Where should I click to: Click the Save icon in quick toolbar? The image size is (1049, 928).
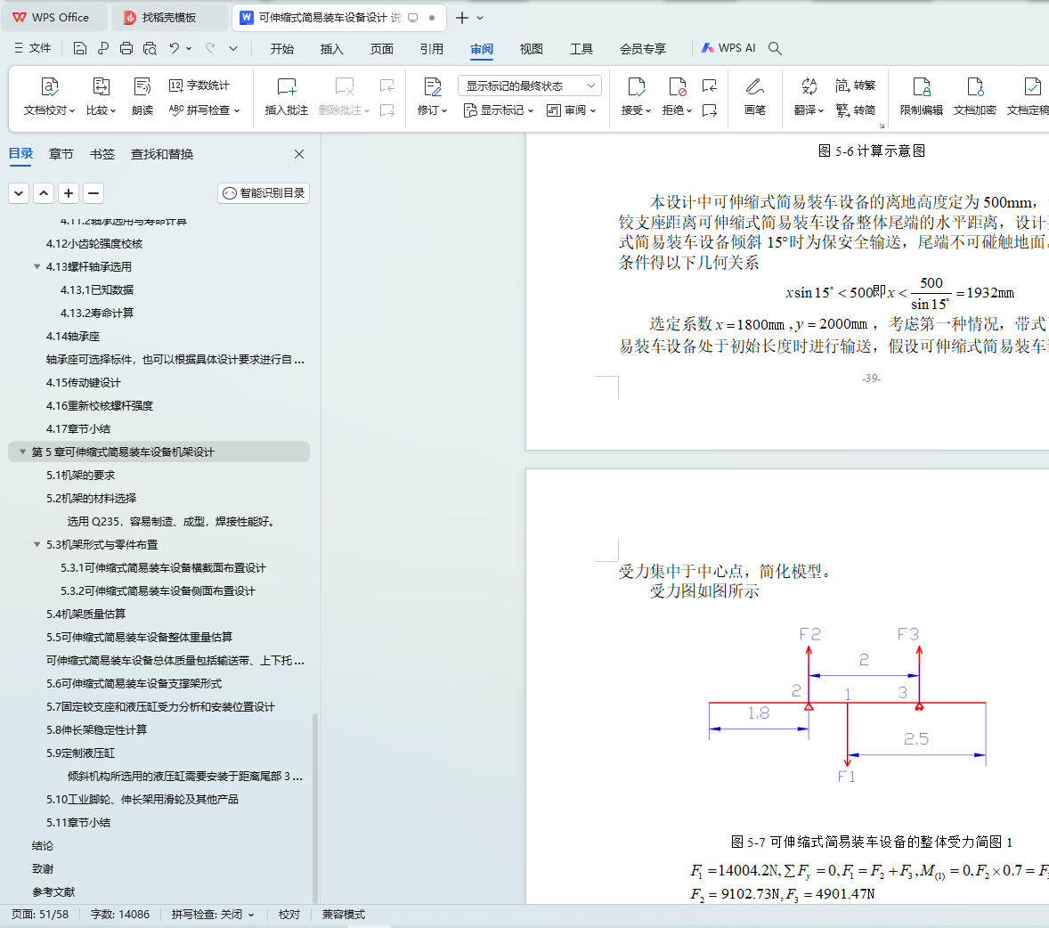(79, 48)
